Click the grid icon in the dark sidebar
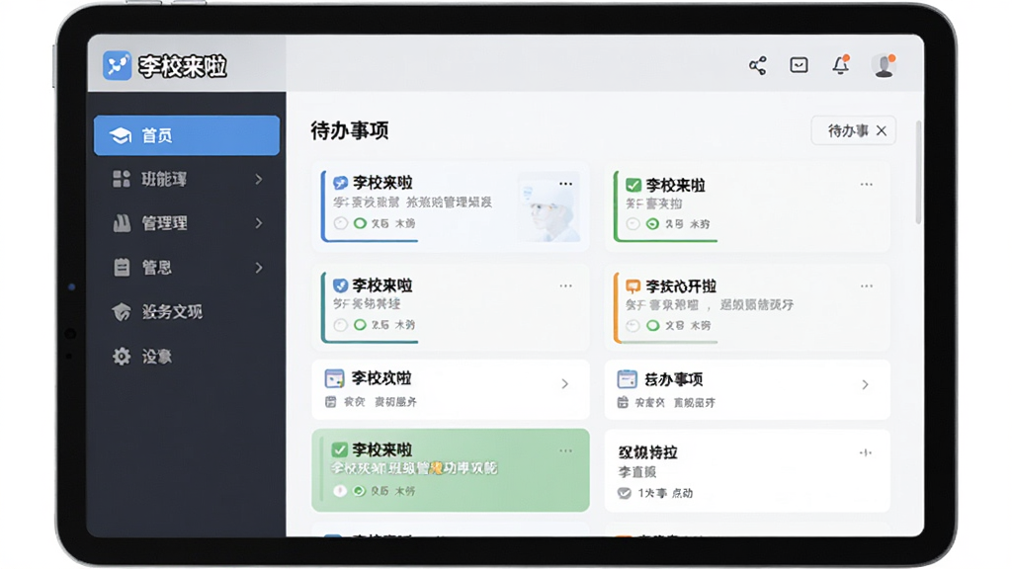Image resolution: width=1012 pixels, height=569 pixels. (x=122, y=179)
